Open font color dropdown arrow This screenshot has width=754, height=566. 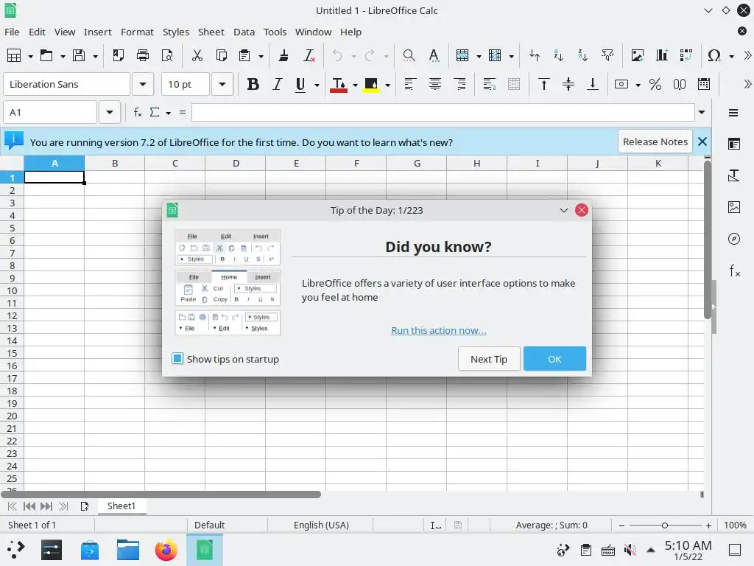pyautogui.click(x=356, y=85)
